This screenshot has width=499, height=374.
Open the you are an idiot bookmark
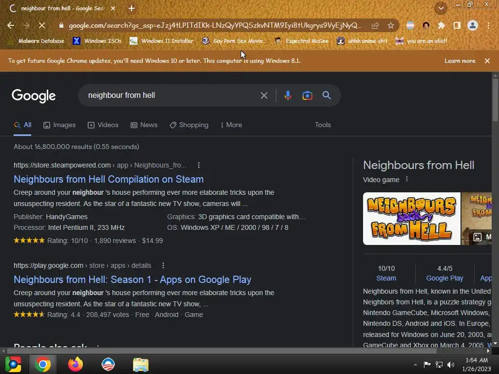click(421, 41)
